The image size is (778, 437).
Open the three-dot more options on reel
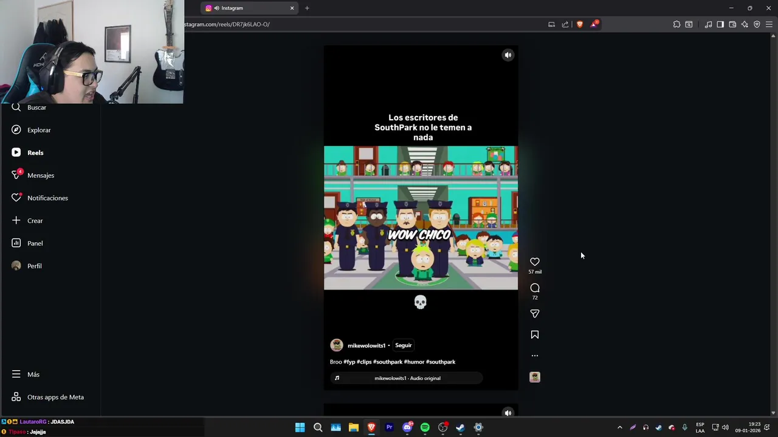coord(535,356)
